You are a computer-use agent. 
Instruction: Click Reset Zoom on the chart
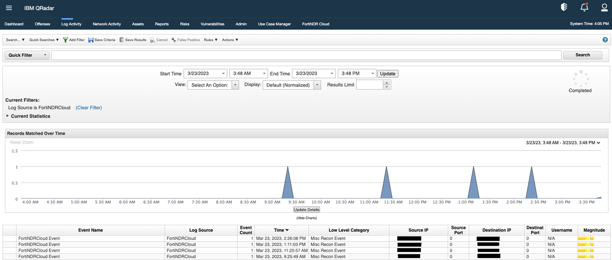(22, 142)
